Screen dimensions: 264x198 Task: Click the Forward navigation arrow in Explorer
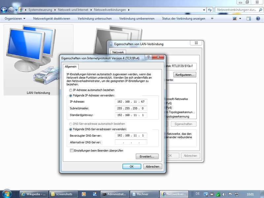[11, 10]
